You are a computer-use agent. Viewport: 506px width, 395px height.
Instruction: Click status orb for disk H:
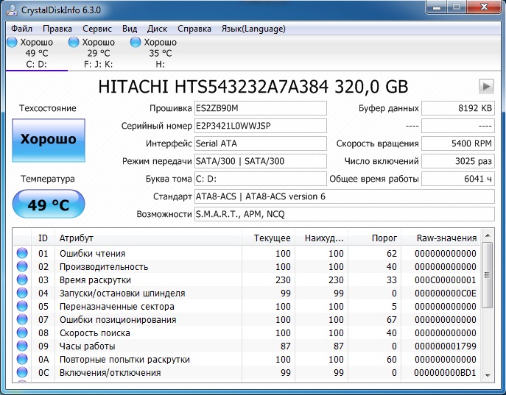coord(136,42)
